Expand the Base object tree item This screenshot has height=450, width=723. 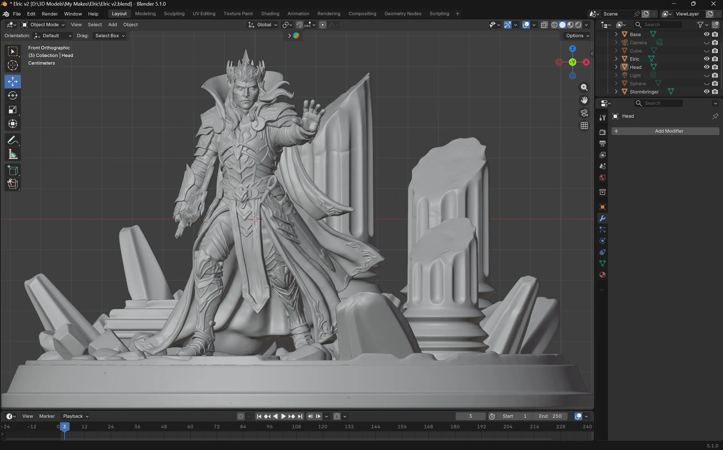click(x=616, y=34)
